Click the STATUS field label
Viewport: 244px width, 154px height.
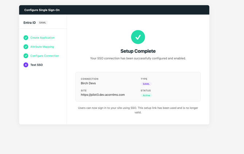point(146,91)
